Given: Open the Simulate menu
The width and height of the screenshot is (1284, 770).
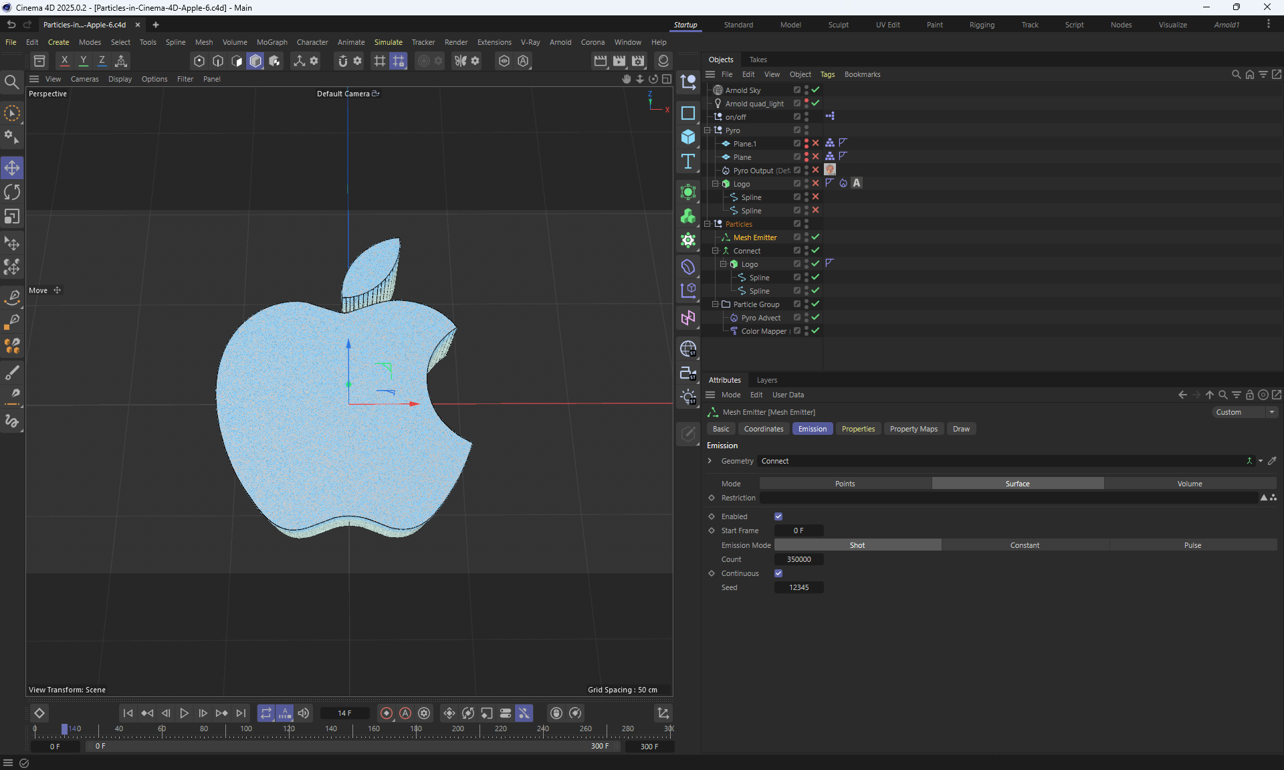Looking at the screenshot, I should (388, 42).
